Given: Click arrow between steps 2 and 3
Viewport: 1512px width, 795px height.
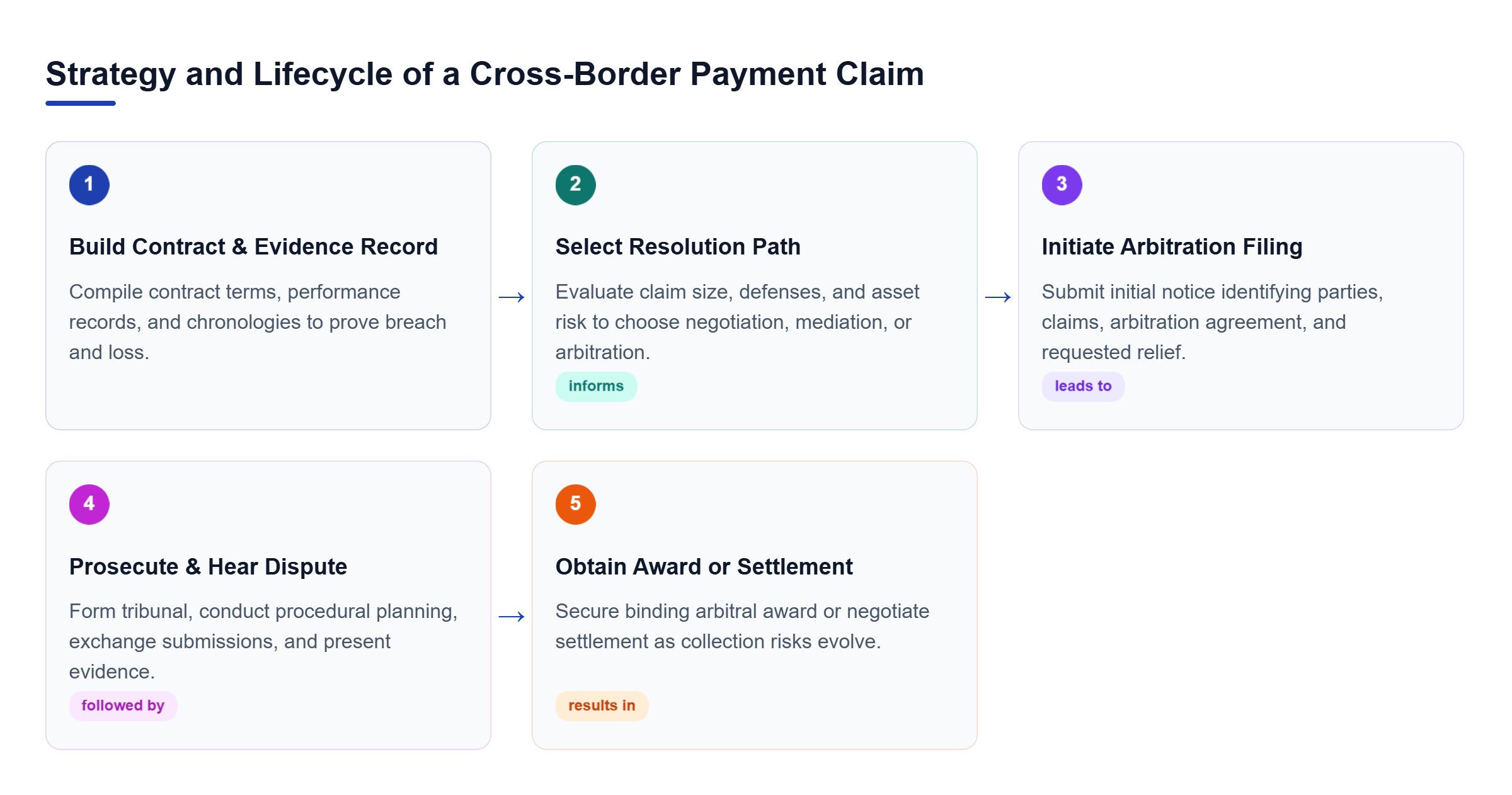Looking at the screenshot, I should (998, 297).
